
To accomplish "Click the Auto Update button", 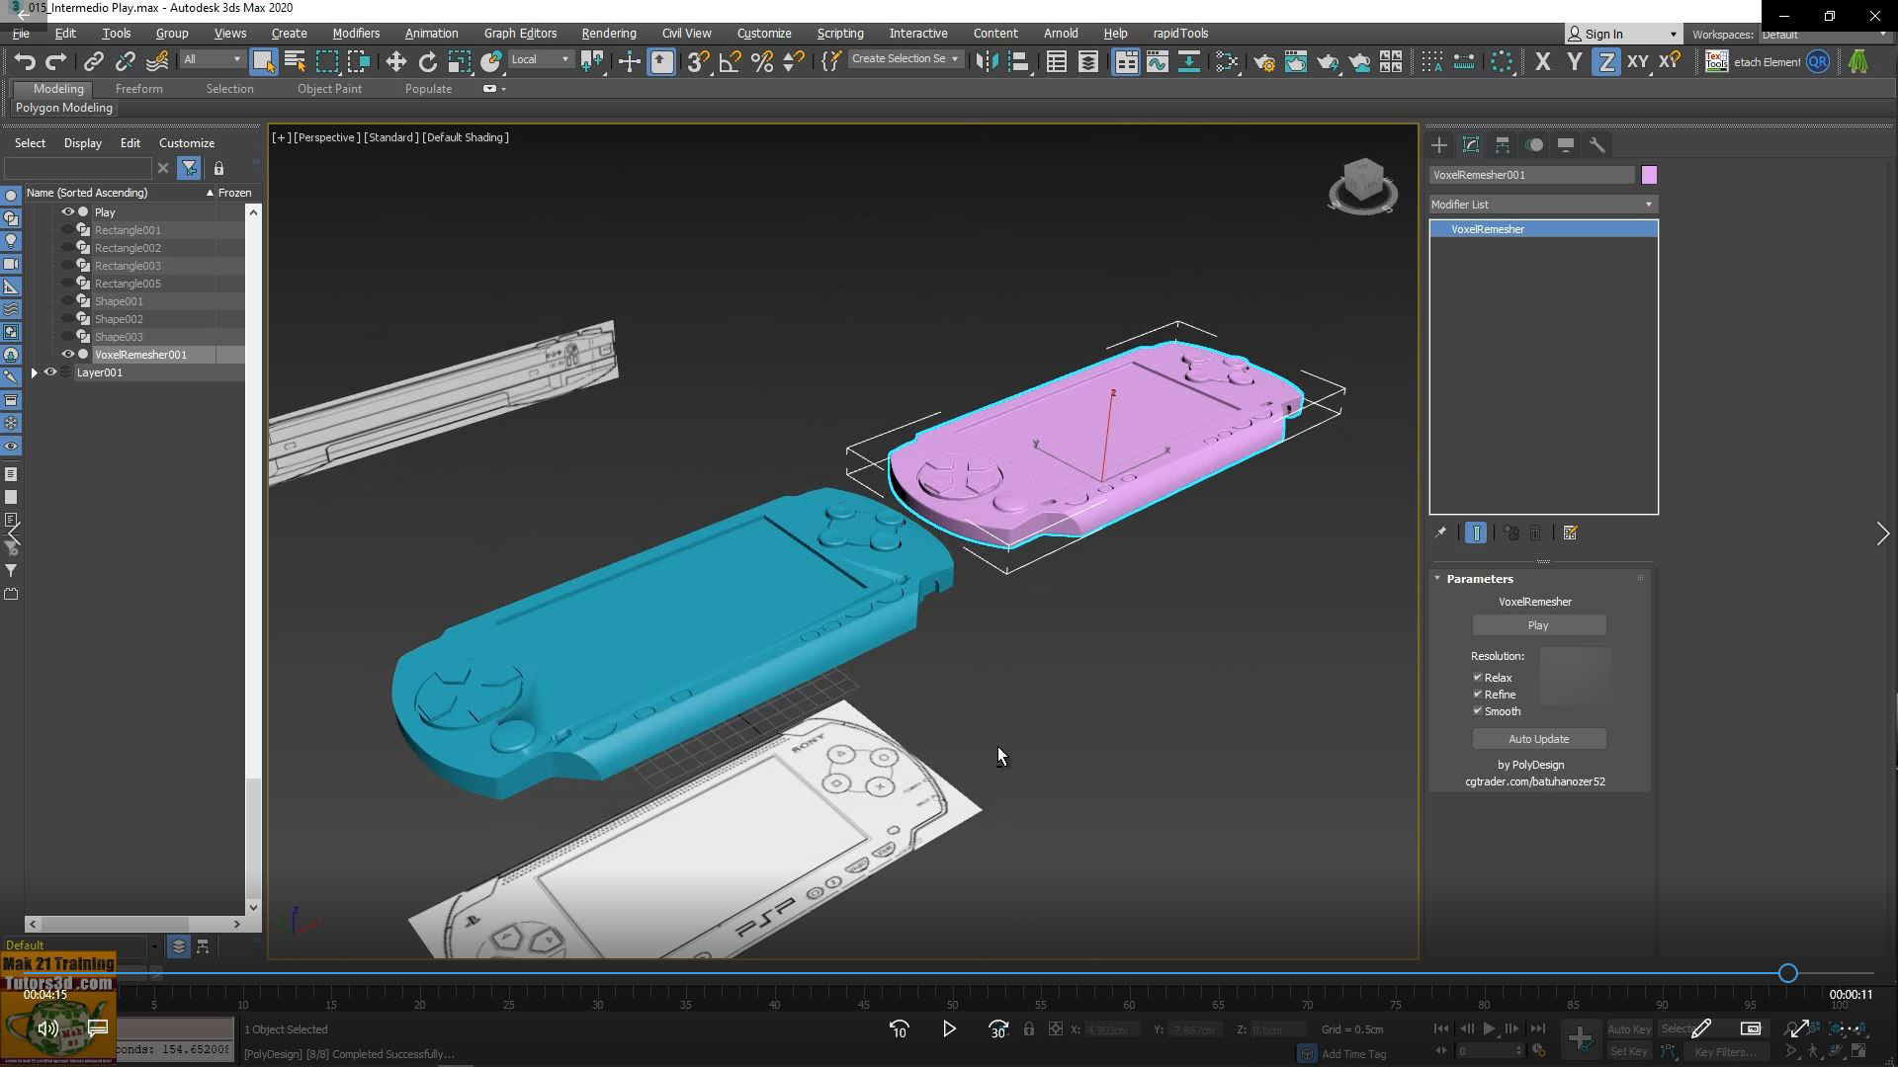I will (1538, 739).
